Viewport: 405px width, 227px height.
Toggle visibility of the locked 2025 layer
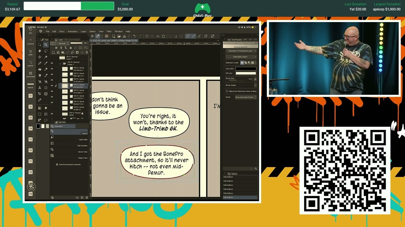tap(52, 114)
